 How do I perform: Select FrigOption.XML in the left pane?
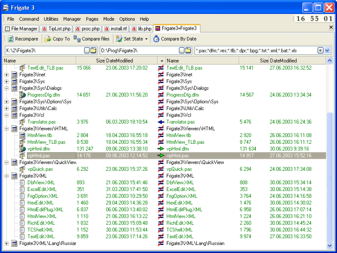pos(43,196)
